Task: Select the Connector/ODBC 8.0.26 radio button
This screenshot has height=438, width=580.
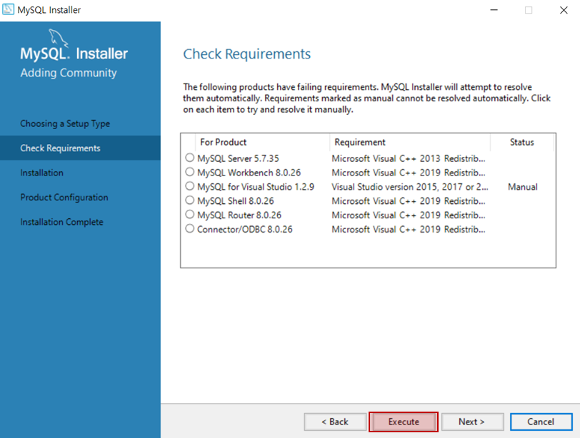Action: coord(190,228)
